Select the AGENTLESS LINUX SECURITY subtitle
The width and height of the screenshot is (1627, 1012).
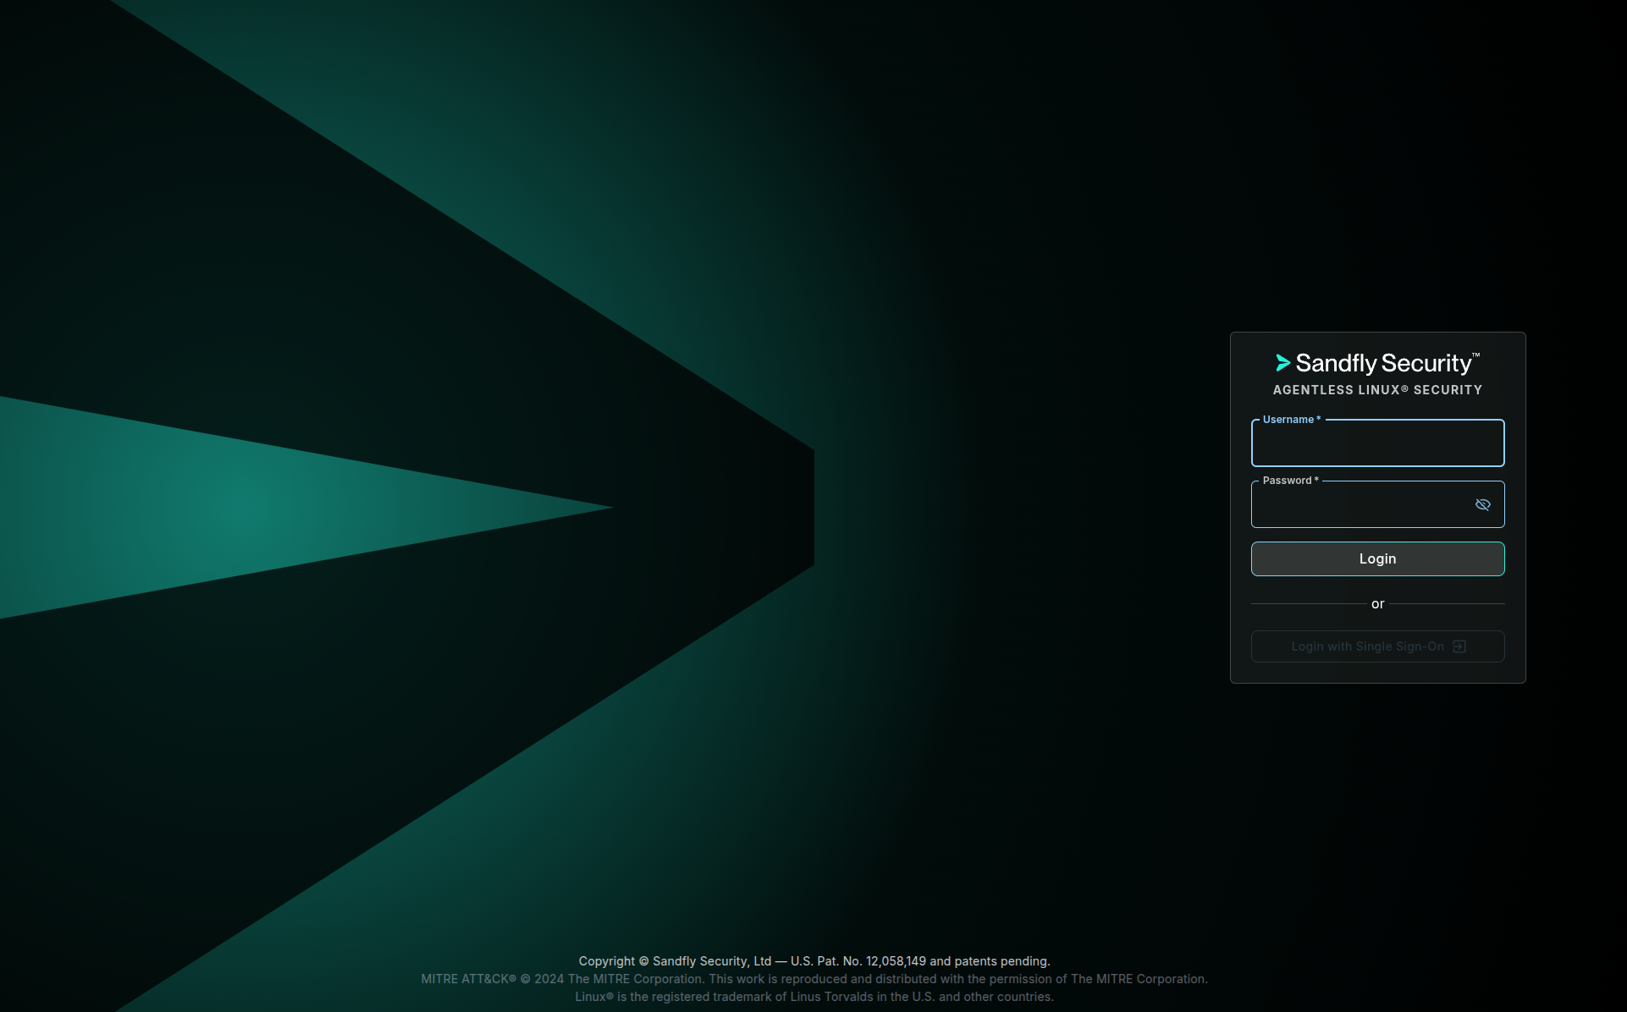tap(1377, 390)
